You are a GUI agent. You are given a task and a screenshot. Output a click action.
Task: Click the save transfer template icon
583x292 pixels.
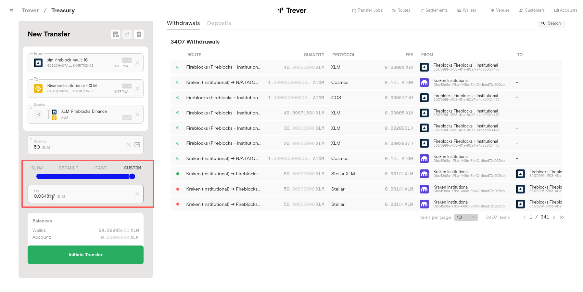point(115,34)
